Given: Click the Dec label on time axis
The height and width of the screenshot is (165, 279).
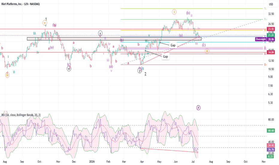Looking at the screenshot, I should coord(74,162).
